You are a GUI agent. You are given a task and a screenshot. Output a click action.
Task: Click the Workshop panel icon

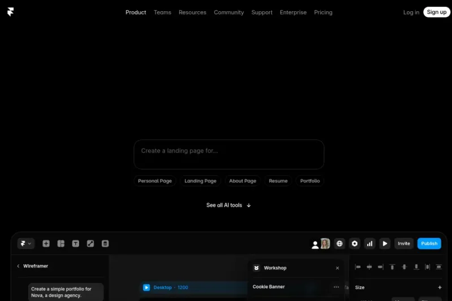click(x=257, y=268)
